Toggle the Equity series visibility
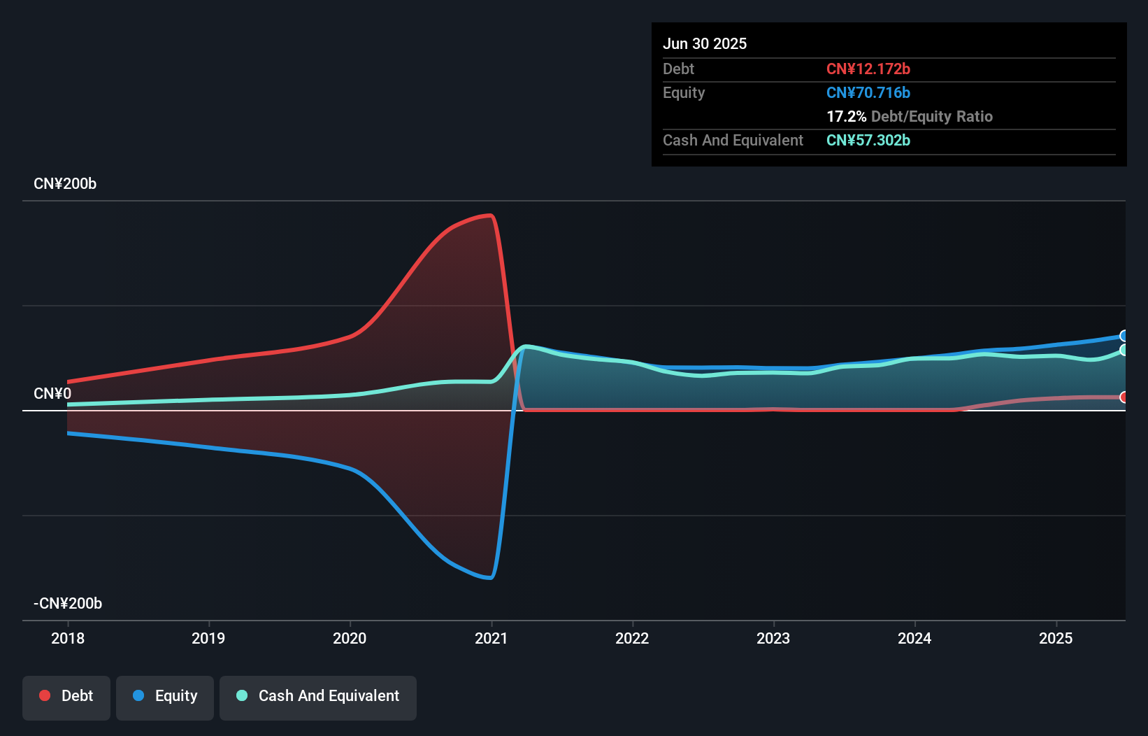The image size is (1148, 736). tap(164, 696)
